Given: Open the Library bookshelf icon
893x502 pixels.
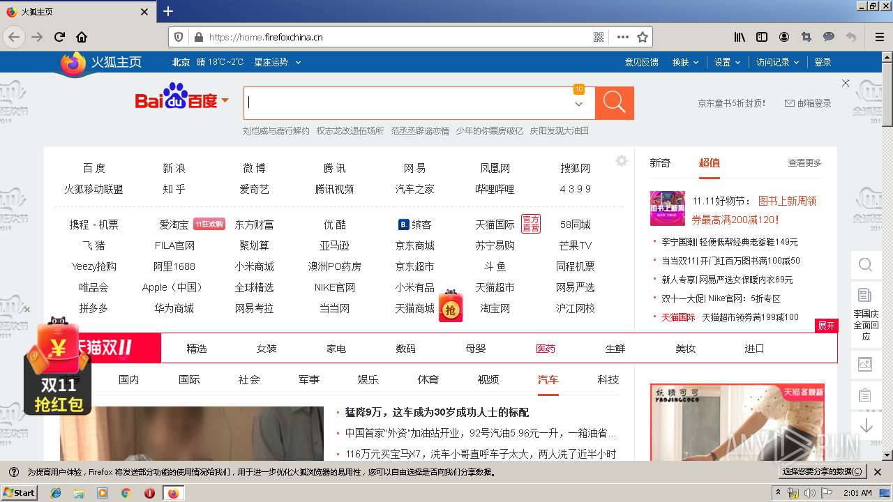Looking at the screenshot, I should pos(740,37).
